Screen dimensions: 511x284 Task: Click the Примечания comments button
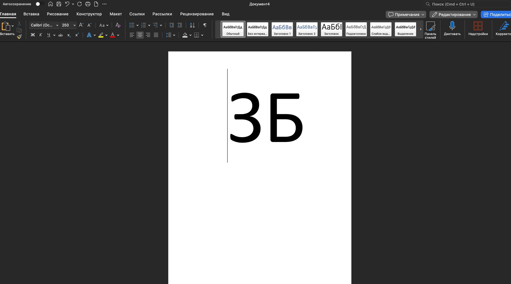coord(406,15)
